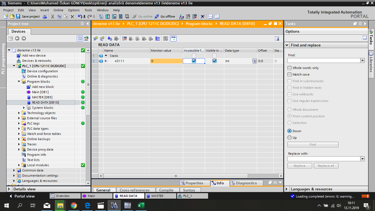
Task: Click the Monitor value cell of 43111
Action: point(166,61)
